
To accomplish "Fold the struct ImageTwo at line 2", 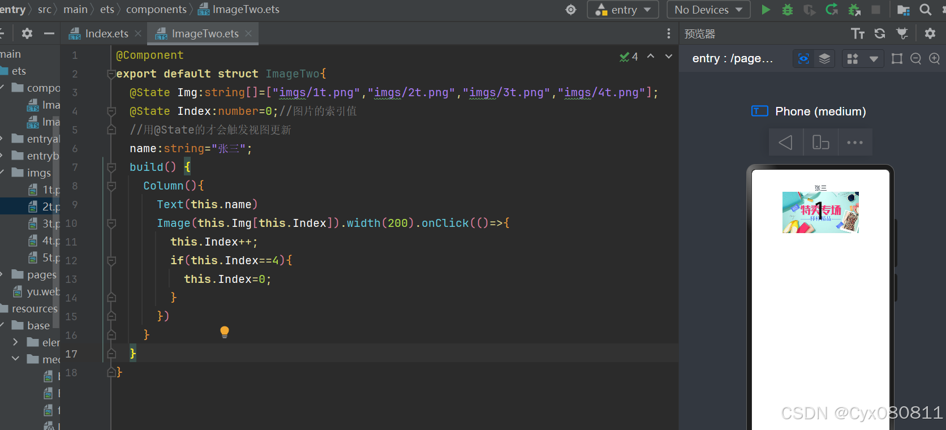I will pos(111,74).
